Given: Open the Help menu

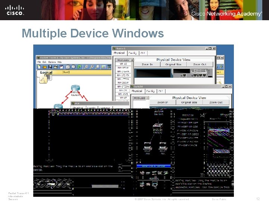Looking at the screenshot, I should (x=59, y=62).
